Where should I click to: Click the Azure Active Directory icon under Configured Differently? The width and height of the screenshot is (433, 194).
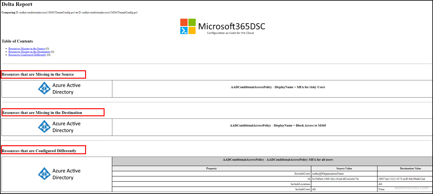[x=44, y=174]
